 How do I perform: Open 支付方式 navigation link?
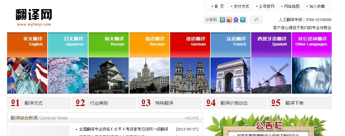coord(241,6)
